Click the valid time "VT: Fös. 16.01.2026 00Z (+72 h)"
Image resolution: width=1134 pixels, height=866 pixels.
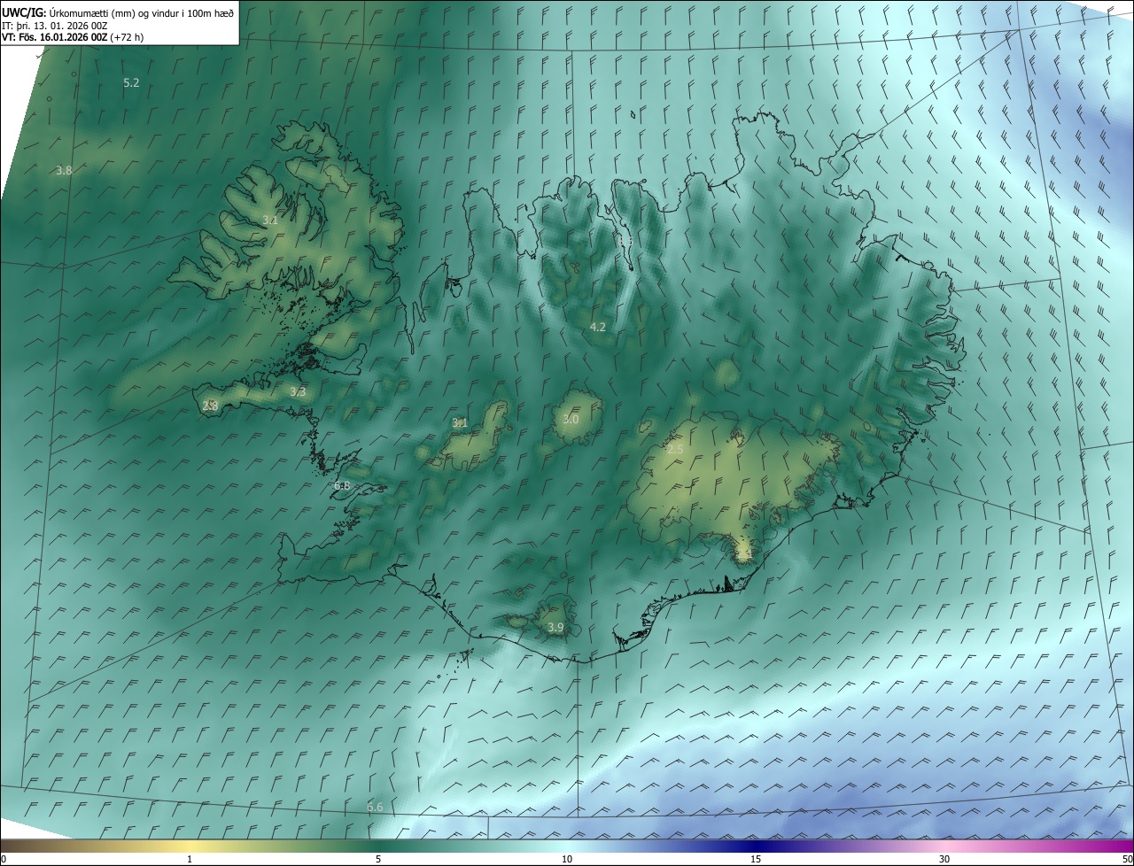(73, 37)
